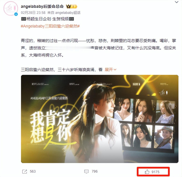Click the 9175 likes count
Viewport: 182px width, 177px height.
click(155, 172)
